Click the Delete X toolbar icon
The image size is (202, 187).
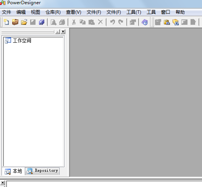pyautogui.click(x=100, y=22)
